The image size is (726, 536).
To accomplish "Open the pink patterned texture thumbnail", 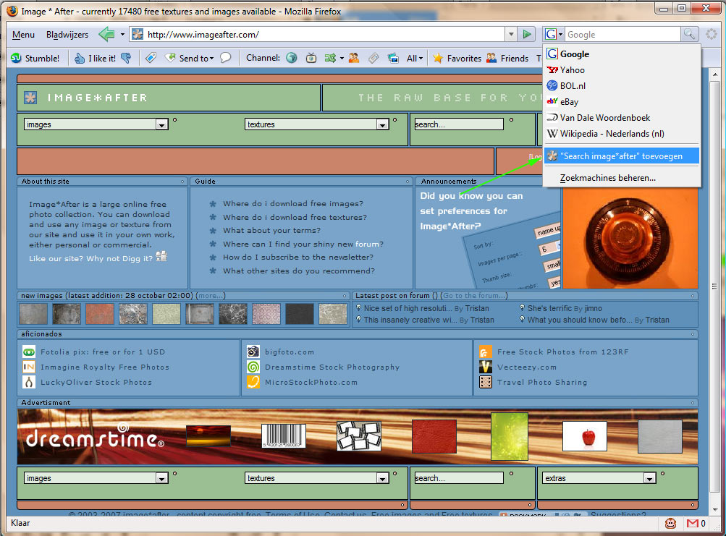I will (x=266, y=314).
